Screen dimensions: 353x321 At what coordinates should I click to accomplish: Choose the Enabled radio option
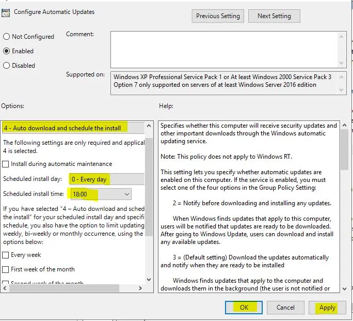point(7,51)
